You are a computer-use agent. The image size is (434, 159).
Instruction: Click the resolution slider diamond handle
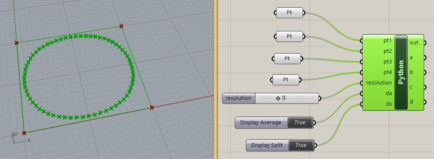[278, 98]
